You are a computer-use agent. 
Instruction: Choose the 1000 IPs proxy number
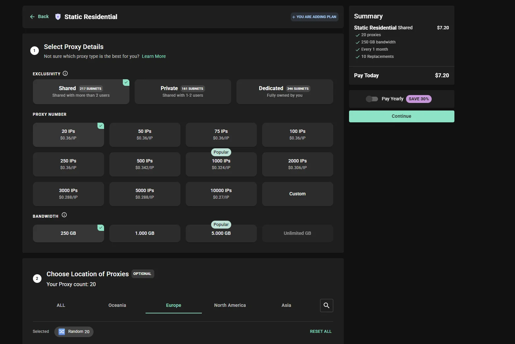coord(221,164)
